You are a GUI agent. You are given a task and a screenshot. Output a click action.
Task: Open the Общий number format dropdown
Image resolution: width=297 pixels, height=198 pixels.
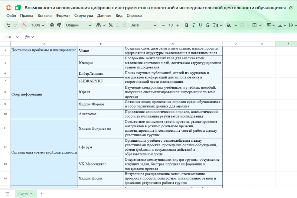(78, 25)
